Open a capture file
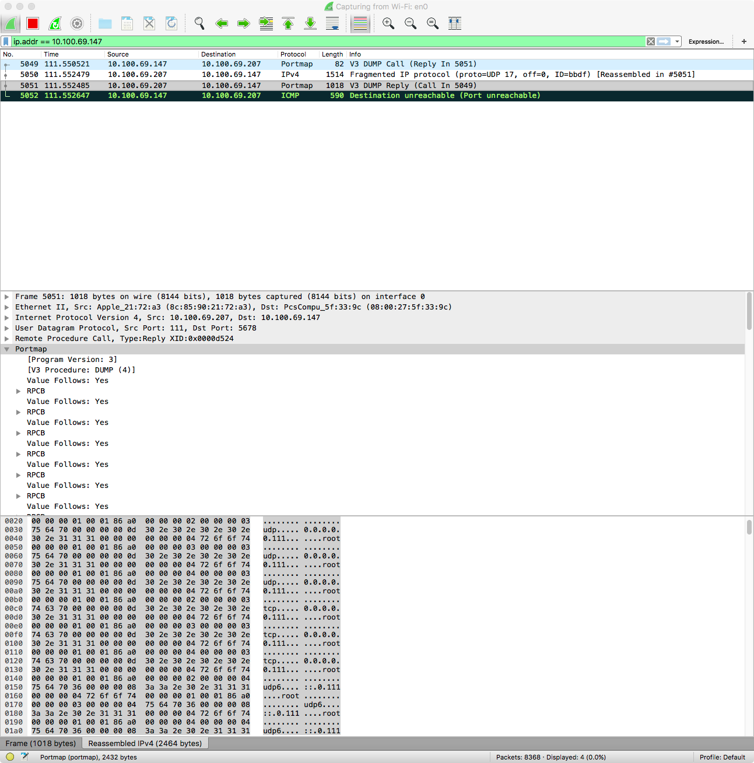The height and width of the screenshot is (763, 754). (105, 24)
